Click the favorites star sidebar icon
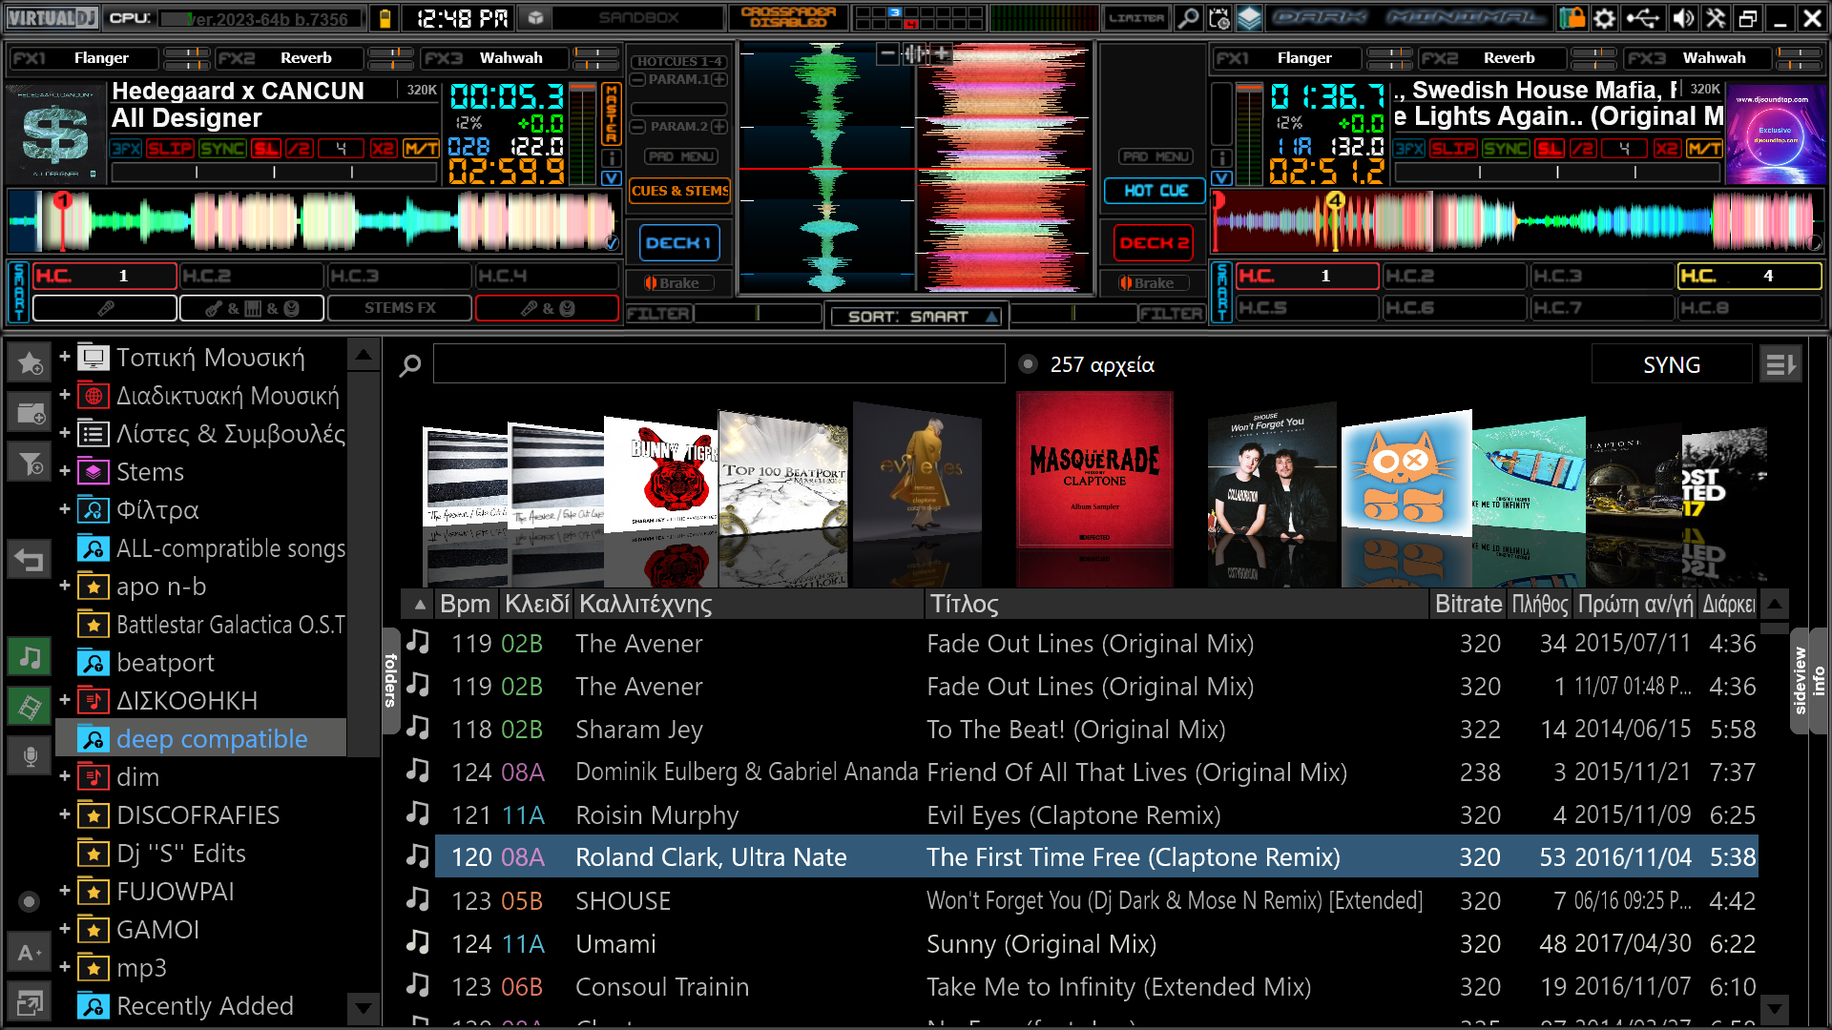1832x1030 pixels. (30, 362)
